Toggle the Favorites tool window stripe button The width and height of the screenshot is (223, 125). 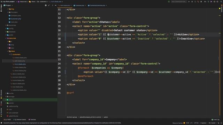click(x=1, y=112)
